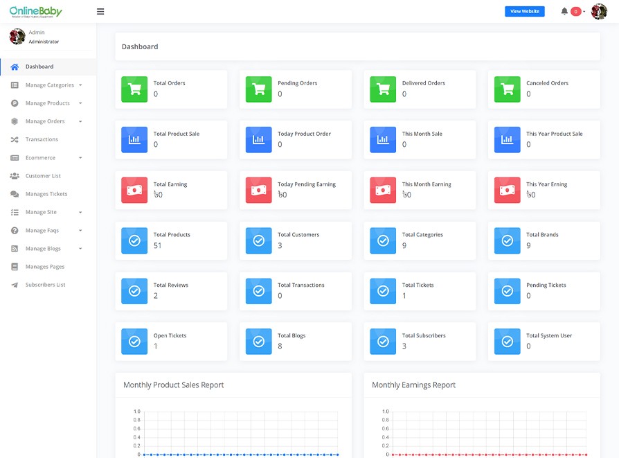Click the Total Product Sale chart icon
This screenshot has height=458, width=619.
tap(134, 139)
